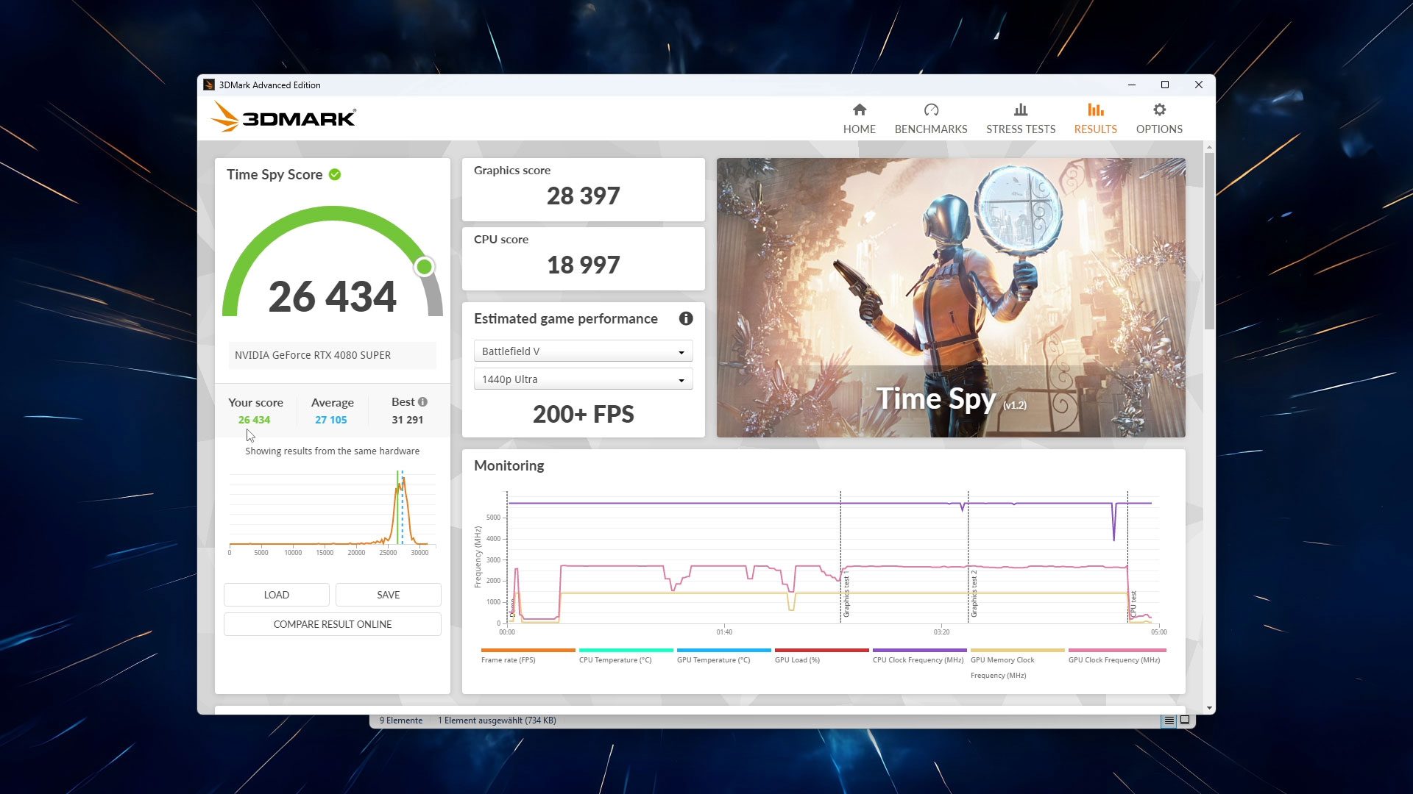Click COMPARE RESULT ONLINE button
This screenshot has height=794, width=1413.
coord(333,624)
